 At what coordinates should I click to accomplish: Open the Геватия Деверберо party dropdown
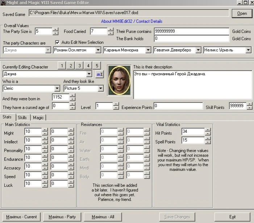coord(198,50)
